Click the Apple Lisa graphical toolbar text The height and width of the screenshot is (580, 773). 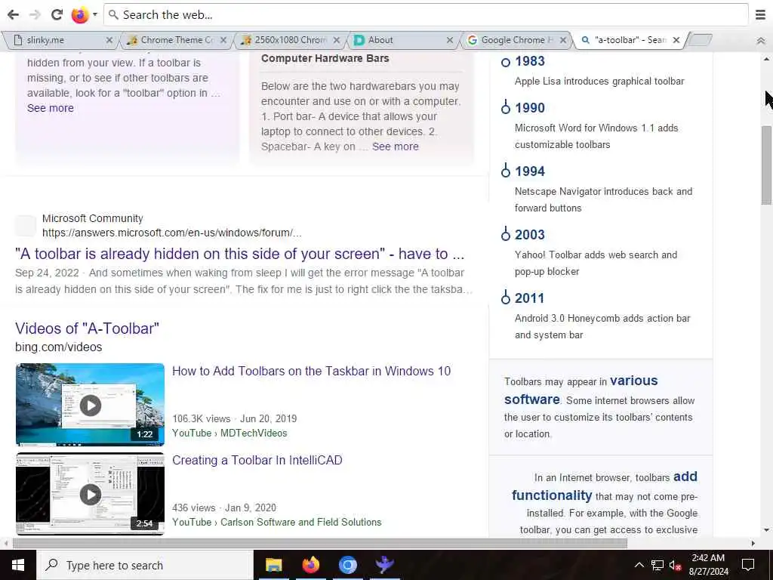pos(599,82)
